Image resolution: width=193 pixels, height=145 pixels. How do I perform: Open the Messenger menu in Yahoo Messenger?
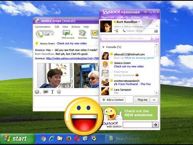pos(108,17)
